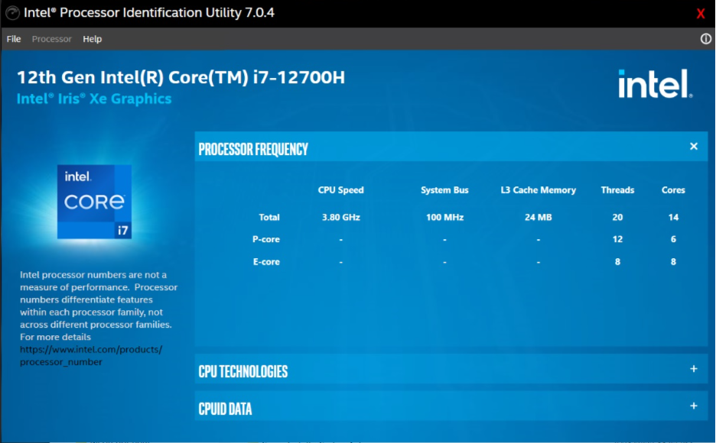Click the total threads value 20
The width and height of the screenshot is (716, 443).
617,218
